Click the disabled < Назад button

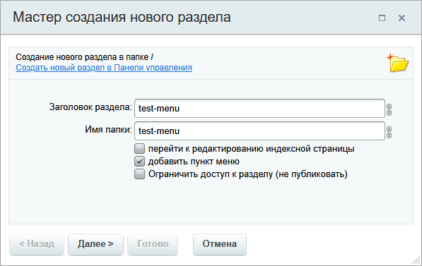tap(37, 244)
